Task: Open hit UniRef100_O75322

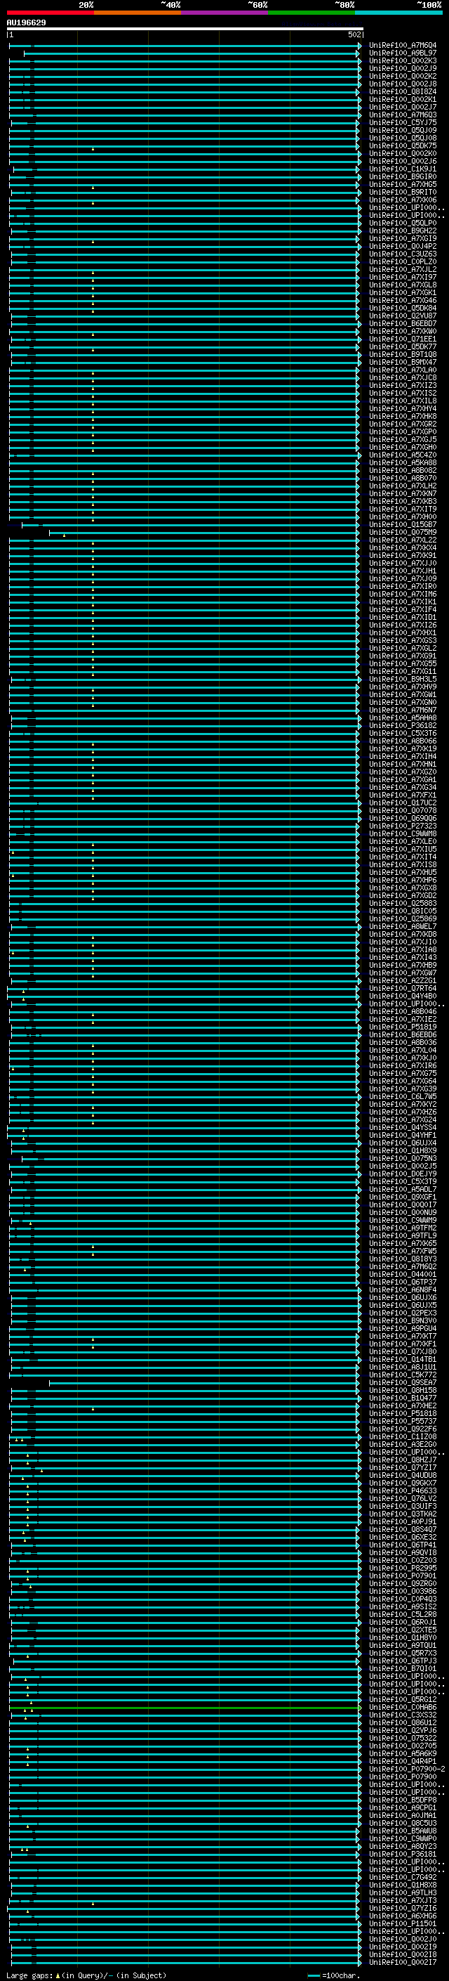Action: 402,1737
